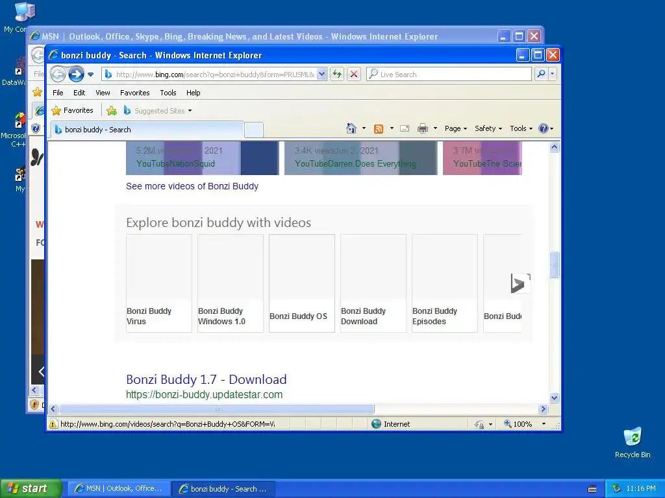Open Bonzi Buddy 1.7 - Download result
Viewport: 665px width, 498px height.
(207, 379)
